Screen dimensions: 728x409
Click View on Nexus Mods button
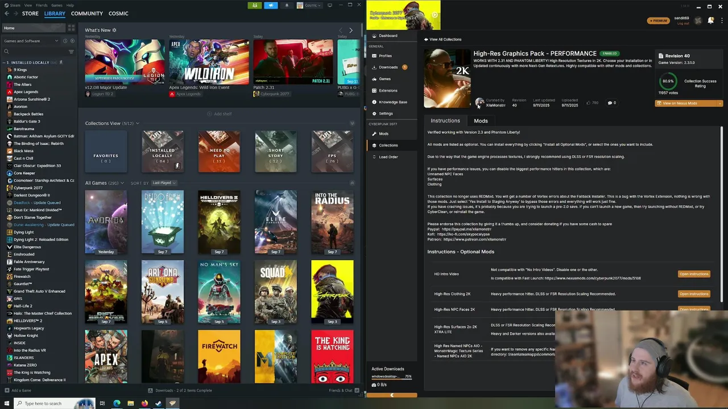pos(685,103)
